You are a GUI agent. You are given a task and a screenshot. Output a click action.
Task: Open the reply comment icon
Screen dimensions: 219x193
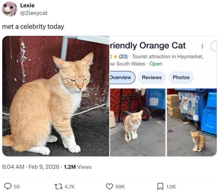(7, 186)
